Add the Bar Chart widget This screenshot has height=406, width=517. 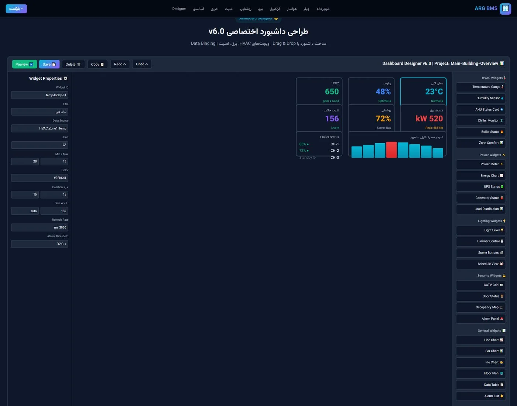tap(481, 351)
